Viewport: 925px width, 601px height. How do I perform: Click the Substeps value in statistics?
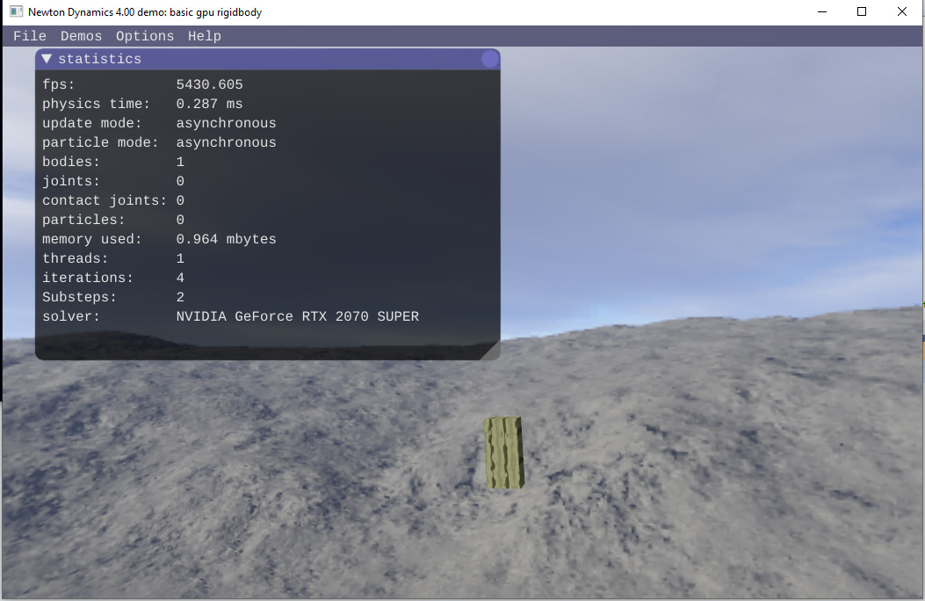(x=180, y=297)
